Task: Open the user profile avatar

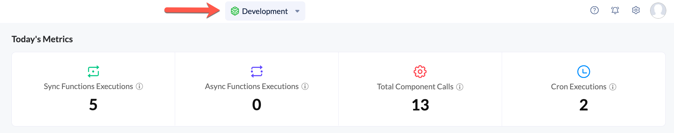Action: click(x=658, y=11)
